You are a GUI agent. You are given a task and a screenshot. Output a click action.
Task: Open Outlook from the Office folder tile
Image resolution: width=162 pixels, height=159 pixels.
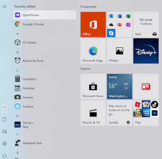click(111, 16)
